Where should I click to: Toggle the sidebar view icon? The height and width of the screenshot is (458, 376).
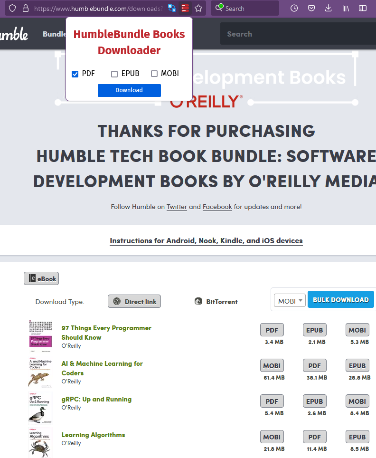[x=363, y=8]
